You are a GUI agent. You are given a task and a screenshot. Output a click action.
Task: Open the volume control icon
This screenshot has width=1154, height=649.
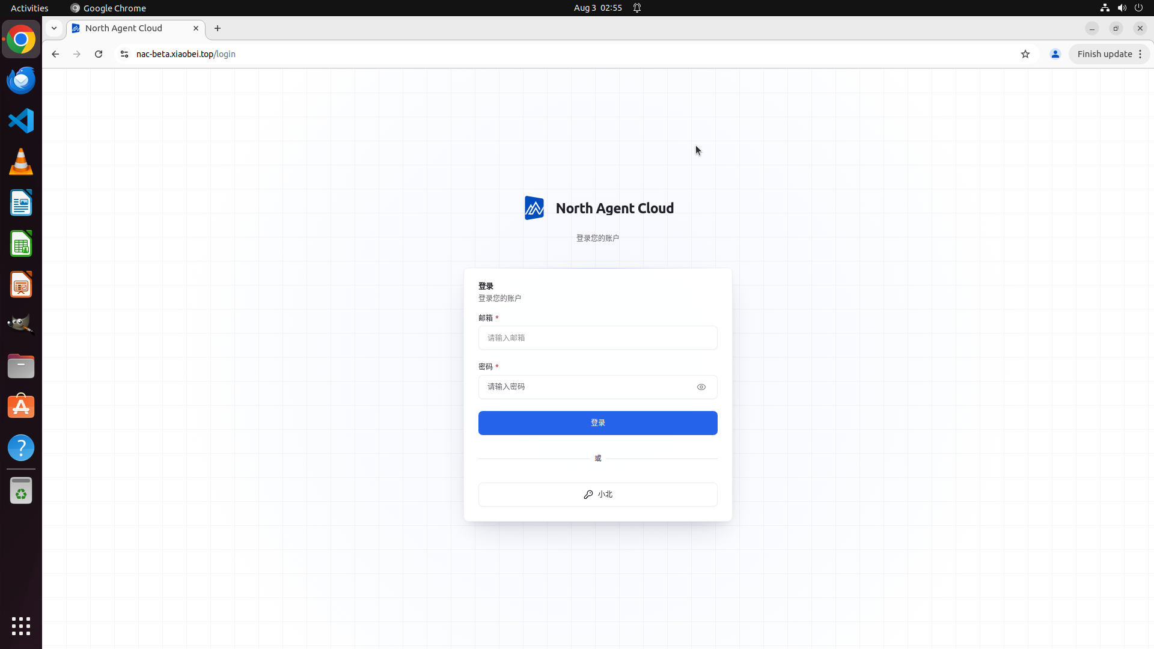pyautogui.click(x=1122, y=8)
